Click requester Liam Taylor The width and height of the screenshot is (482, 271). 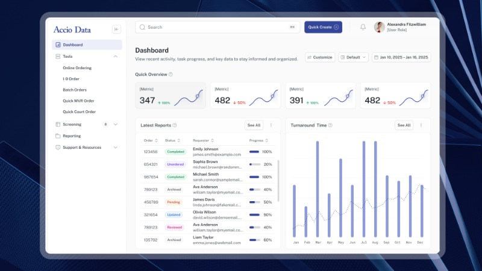coord(203,237)
